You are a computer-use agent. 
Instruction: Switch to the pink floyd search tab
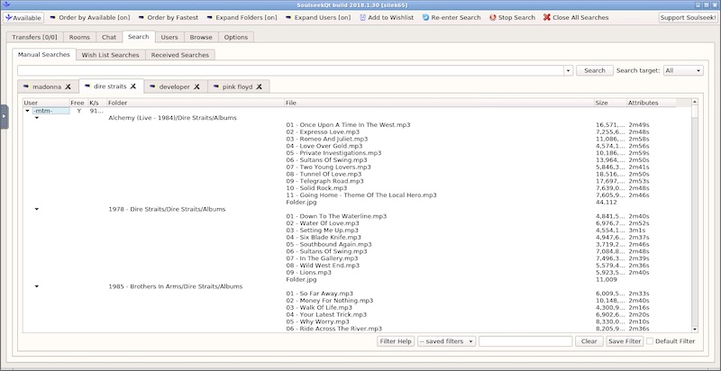point(237,86)
